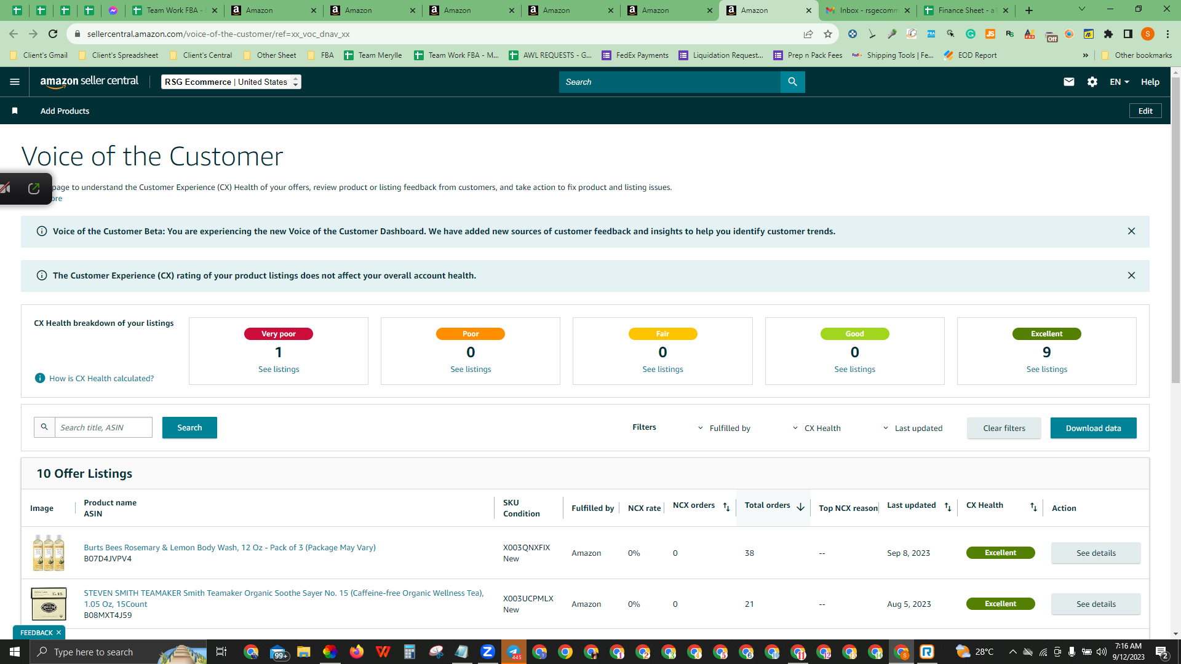Switch to the Inbox - rsgecomm Gmail tab
The height and width of the screenshot is (664, 1181).
coord(867,10)
